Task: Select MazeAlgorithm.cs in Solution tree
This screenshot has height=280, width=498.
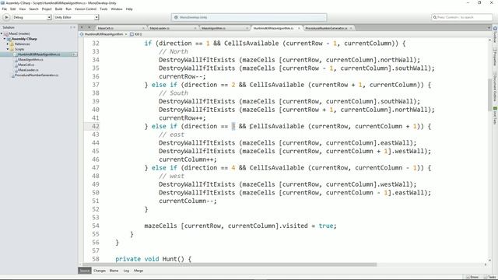Action: coord(30,59)
